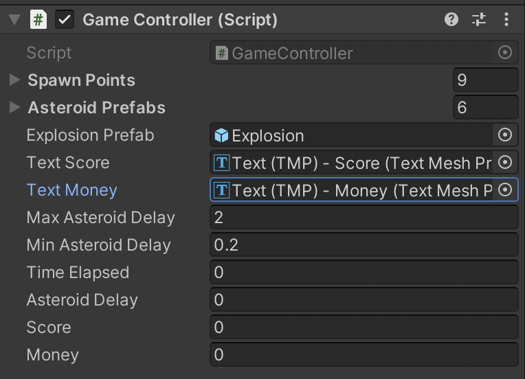Click the Explosion prefab cube icon
525x379 pixels.
pyautogui.click(x=221, y=135)
